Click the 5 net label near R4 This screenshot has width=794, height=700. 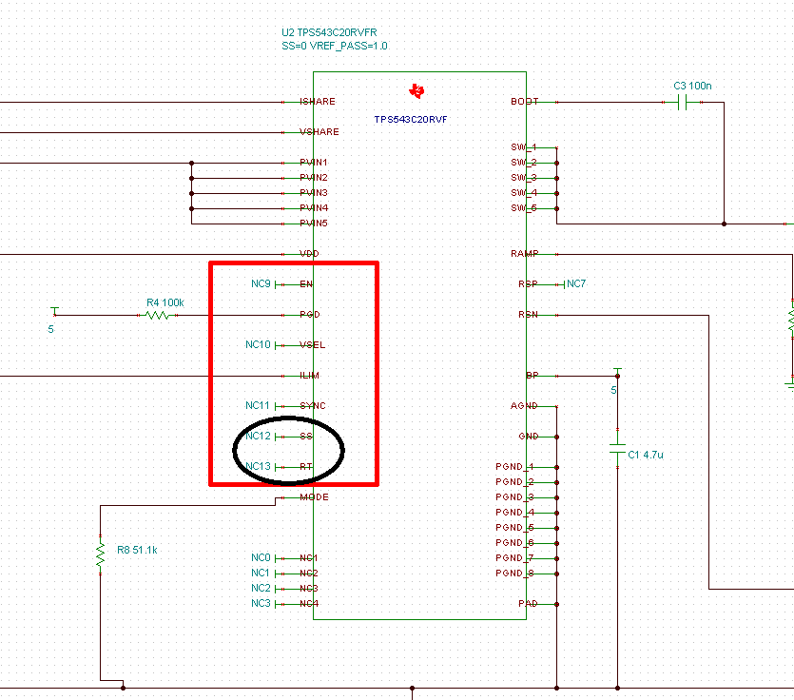pos(50,329)
